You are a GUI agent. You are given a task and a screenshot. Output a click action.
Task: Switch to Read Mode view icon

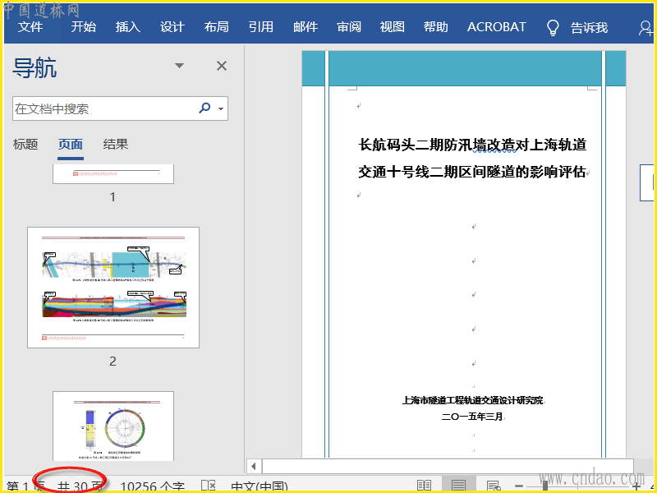(x=425, y=486)
